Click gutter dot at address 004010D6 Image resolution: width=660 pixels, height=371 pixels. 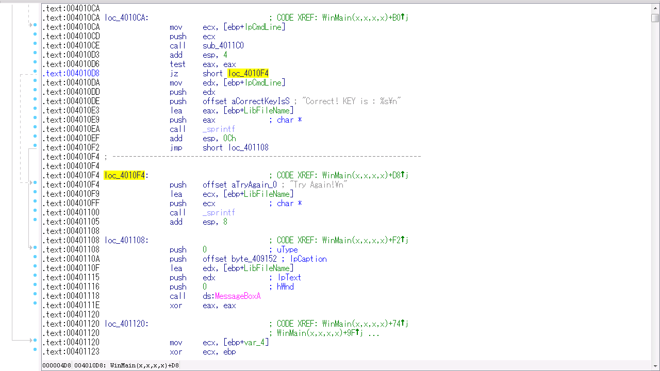(x=35, y=64)
